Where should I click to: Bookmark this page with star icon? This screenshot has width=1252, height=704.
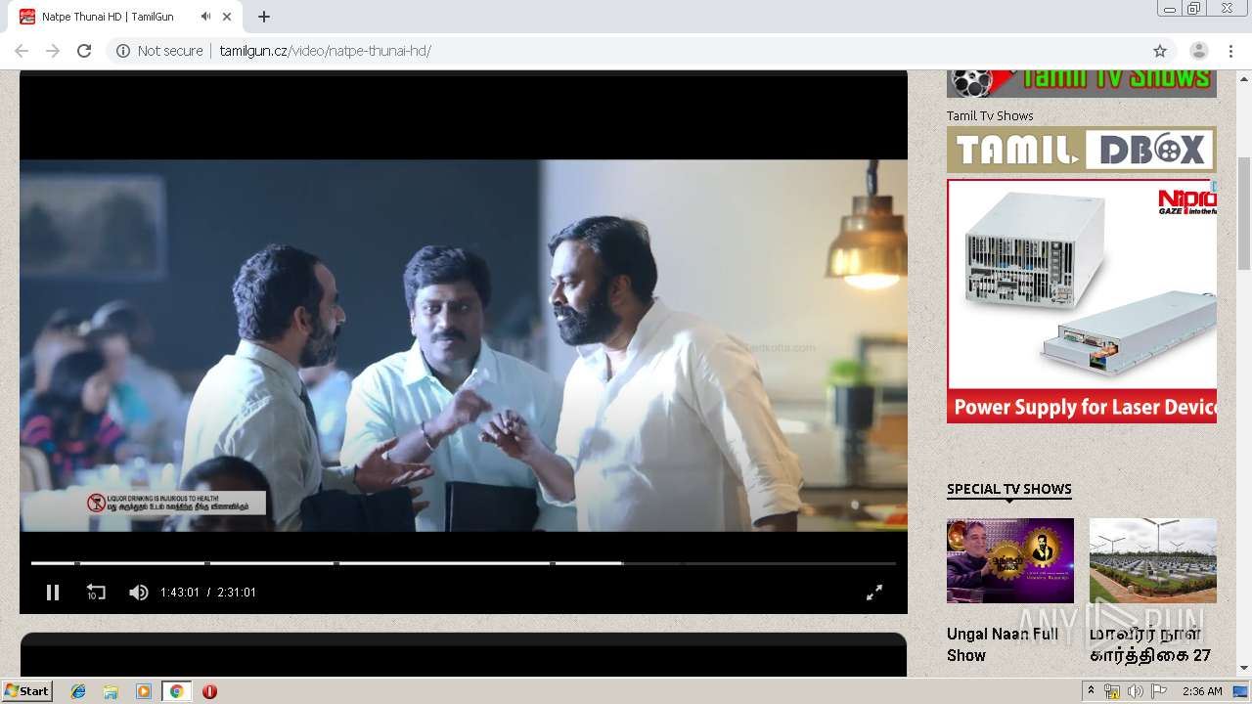point(1160,51)
